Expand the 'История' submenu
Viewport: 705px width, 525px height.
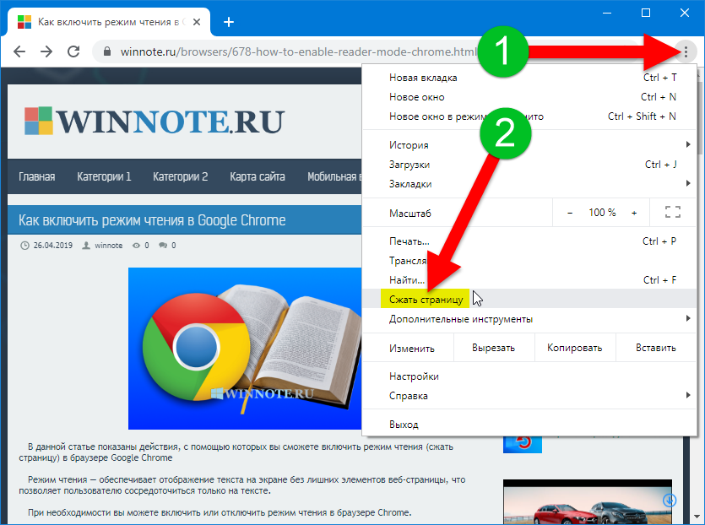(529, 144)
